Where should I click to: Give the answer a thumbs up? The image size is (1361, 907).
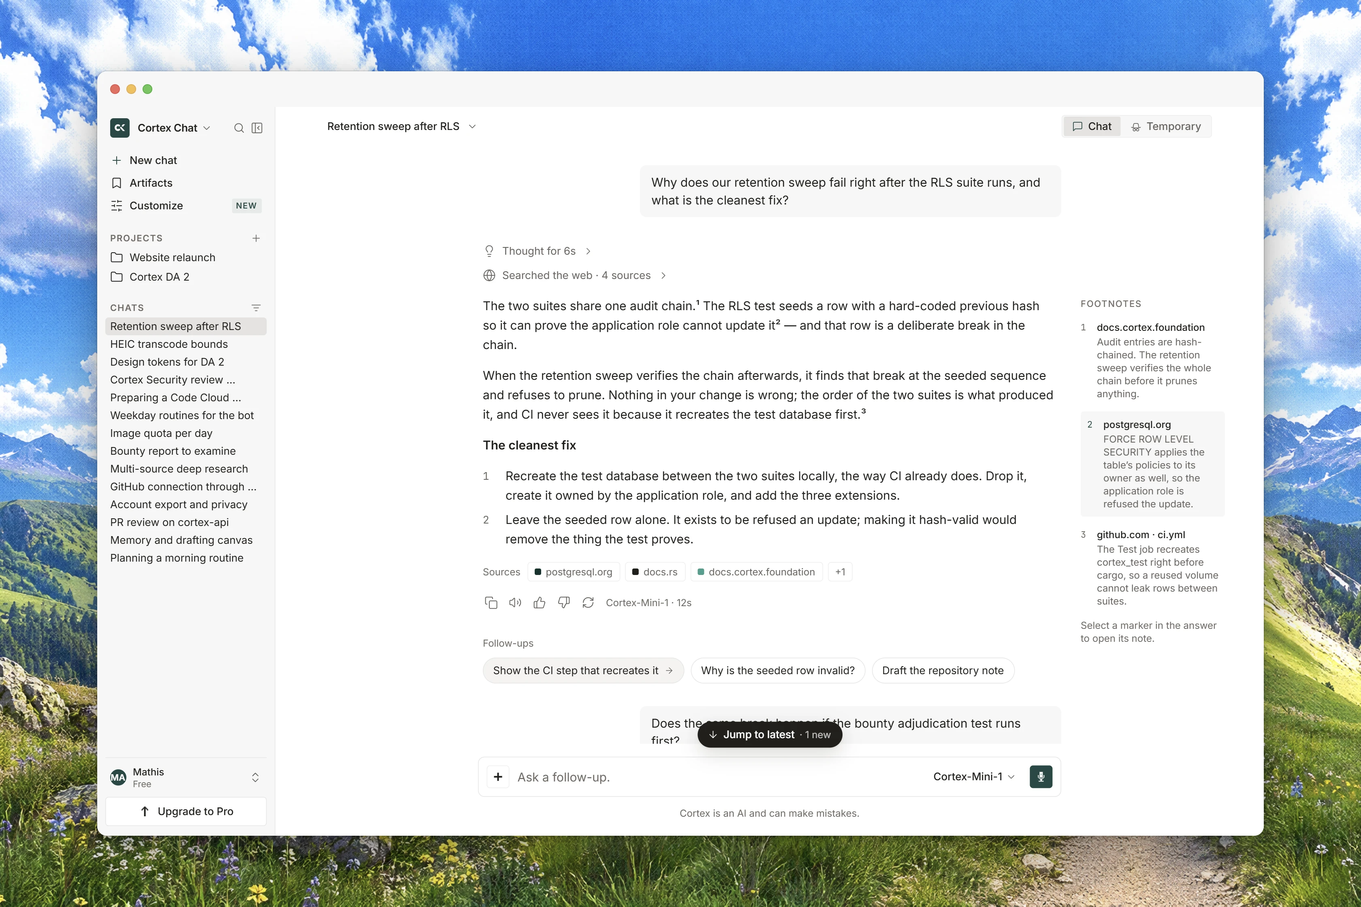(539, 603)
